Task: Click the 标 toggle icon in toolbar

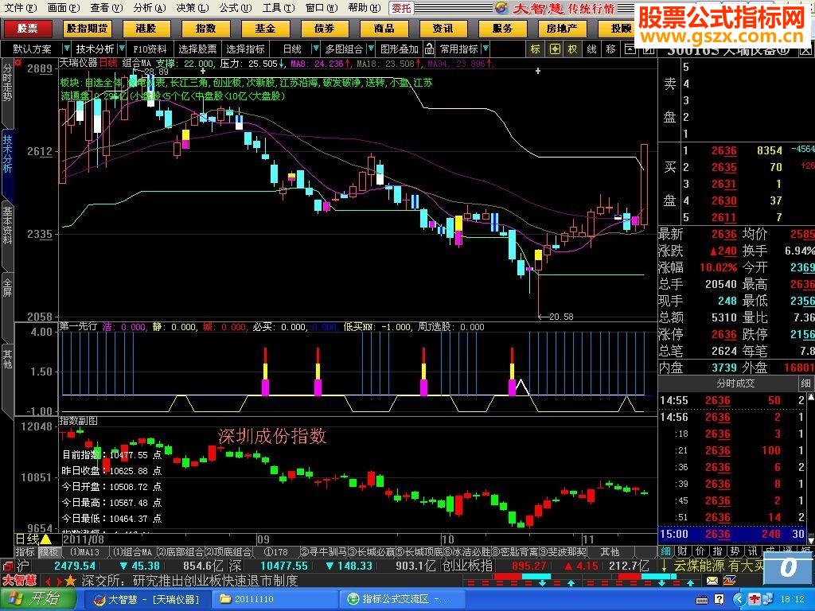Action: (x=536, y=49)
